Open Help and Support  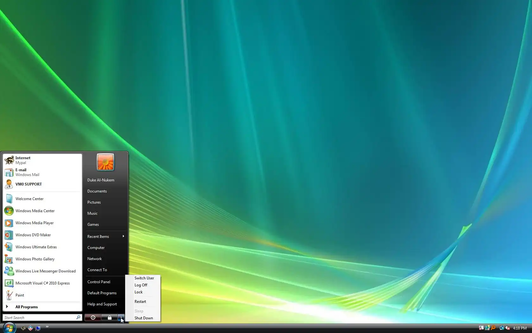coord(106,304)
